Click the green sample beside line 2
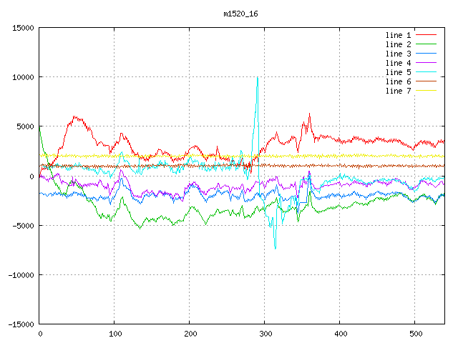458x343 pixels. (427, 44)
